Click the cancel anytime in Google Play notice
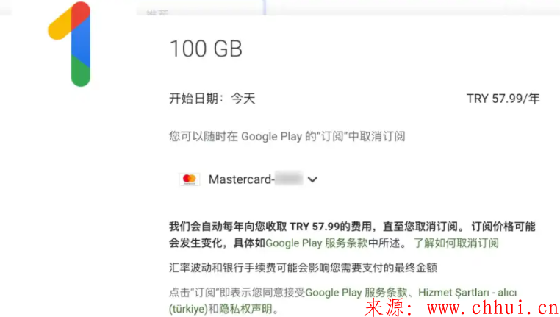This screenshot has height=317, width=560. pos(287,137)
